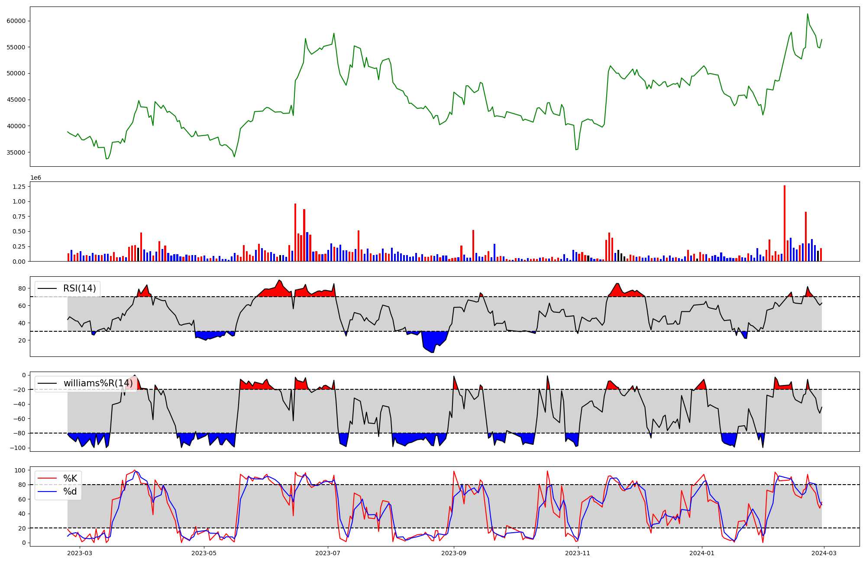Click the highest peak of the green price line
866x563 pixels.
(x=808, y=14)
